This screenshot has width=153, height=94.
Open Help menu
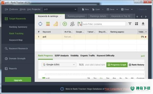point(29,9)
